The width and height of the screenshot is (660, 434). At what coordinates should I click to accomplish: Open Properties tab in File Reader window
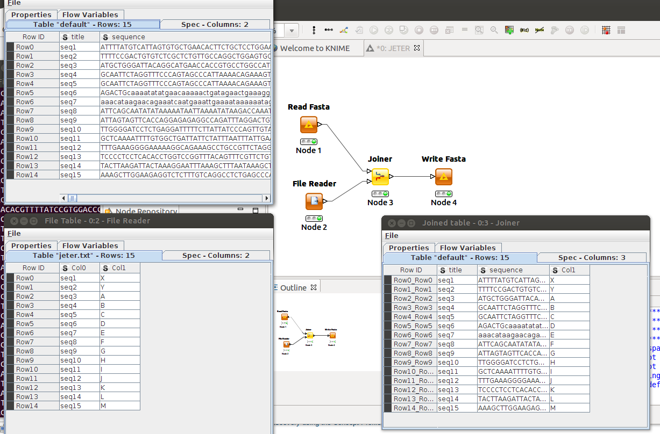point(32,245)
